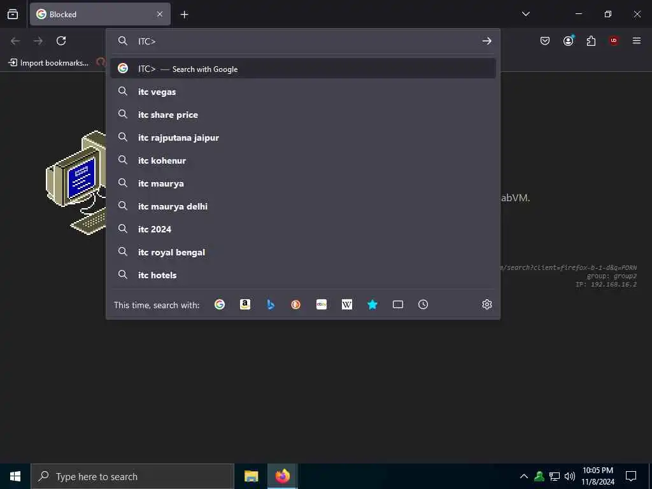Close the Blocked tab
This screenshot has width=652, height=489.
coord(160,14)
